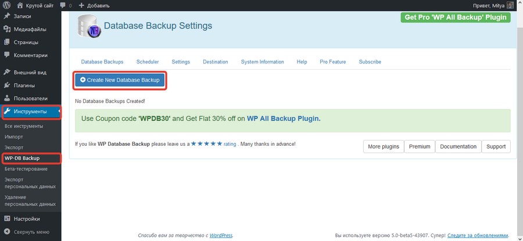523x241 pixels.
Task: Open the WP All Backup Plugin coupon link
Action: 284,118
